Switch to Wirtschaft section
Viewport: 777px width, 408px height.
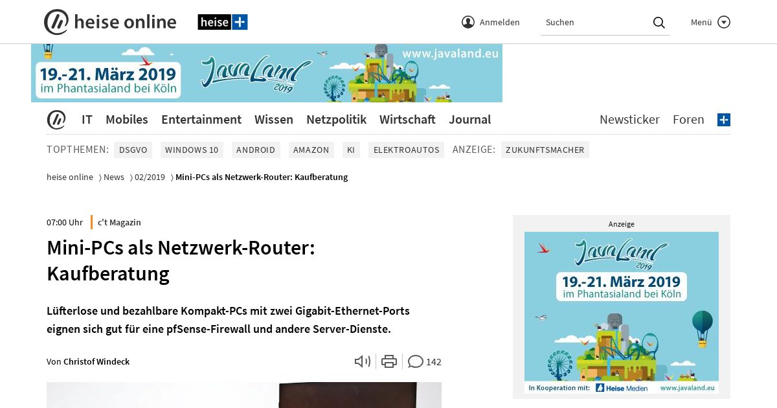(x=407, y=119)
